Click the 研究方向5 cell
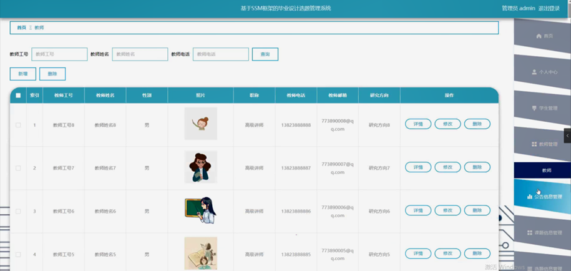571x271 pixels. click(x=379, y=254)
